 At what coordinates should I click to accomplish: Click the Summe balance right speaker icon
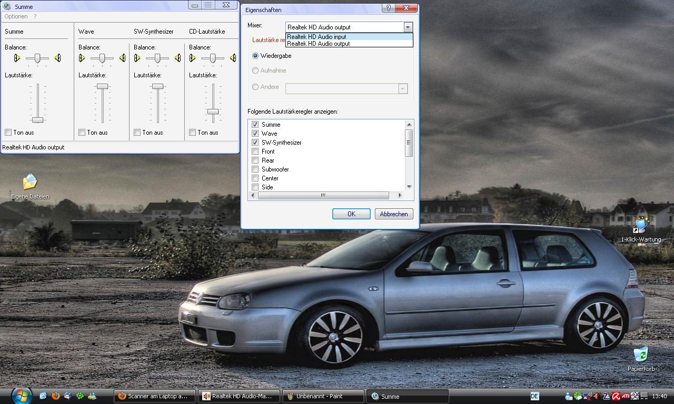click(x=57, y=58)
